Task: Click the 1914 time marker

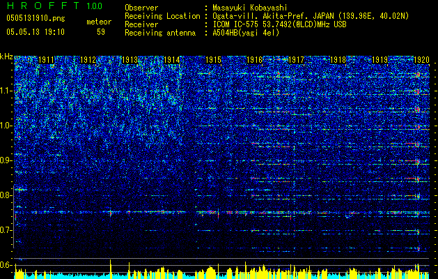Action: 171,60
